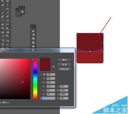
Task: Click the large dark red color preview
Action: coord(45,64)
